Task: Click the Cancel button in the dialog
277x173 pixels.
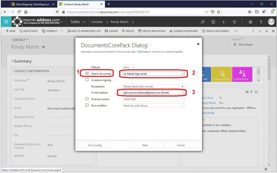Action: [181, 145]
